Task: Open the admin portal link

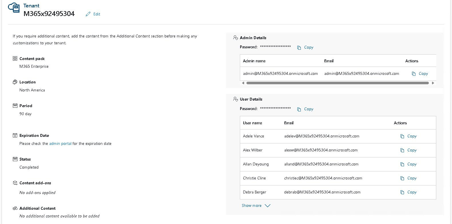Action: (x=60, y=143)
